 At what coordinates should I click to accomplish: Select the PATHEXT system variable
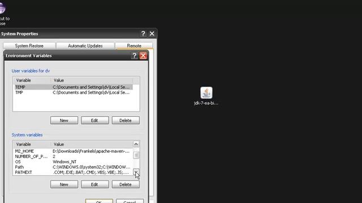(x=74, y=173)
